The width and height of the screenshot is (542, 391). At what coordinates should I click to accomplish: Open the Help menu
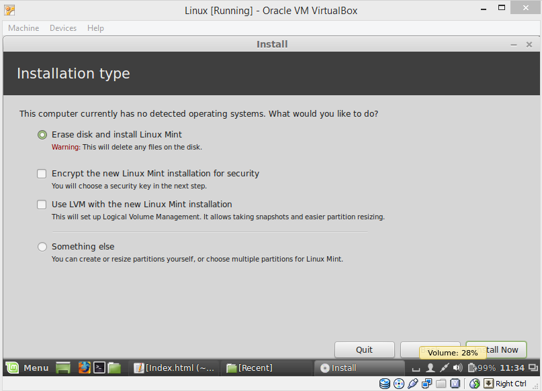(x=95, y=28)
